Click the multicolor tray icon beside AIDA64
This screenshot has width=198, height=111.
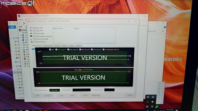click(x=152, y=107)
